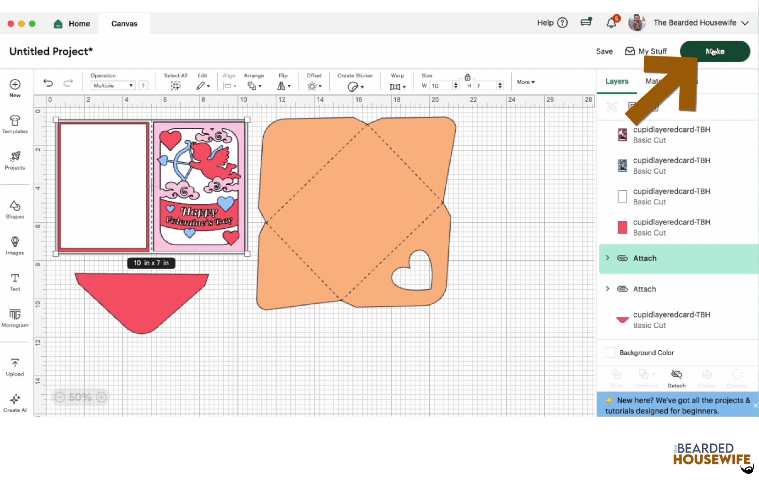The height and width of the screenshot is (482, 759).
Task: Click the Detach icon
Action: point(676,378)
